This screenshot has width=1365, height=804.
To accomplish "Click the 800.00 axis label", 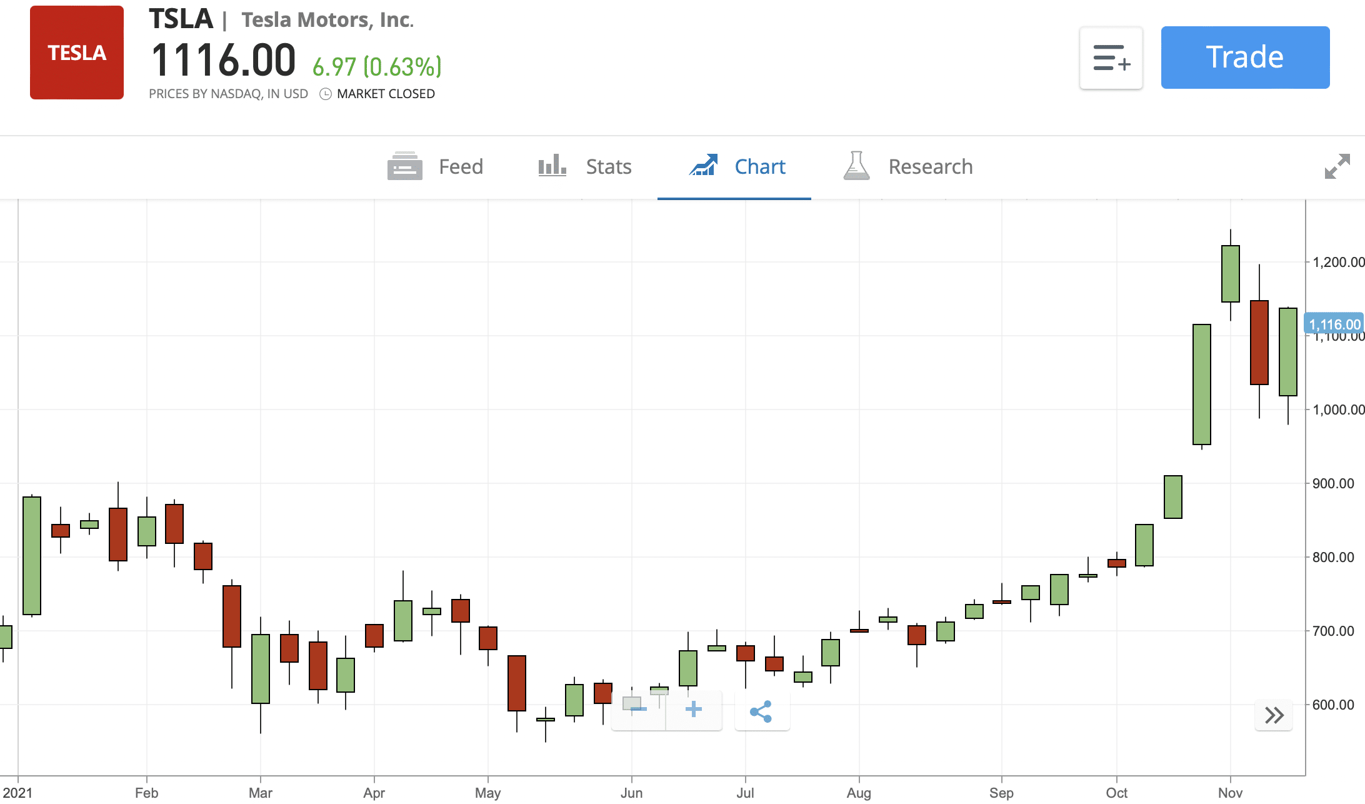I will (x=1333, y=557).
